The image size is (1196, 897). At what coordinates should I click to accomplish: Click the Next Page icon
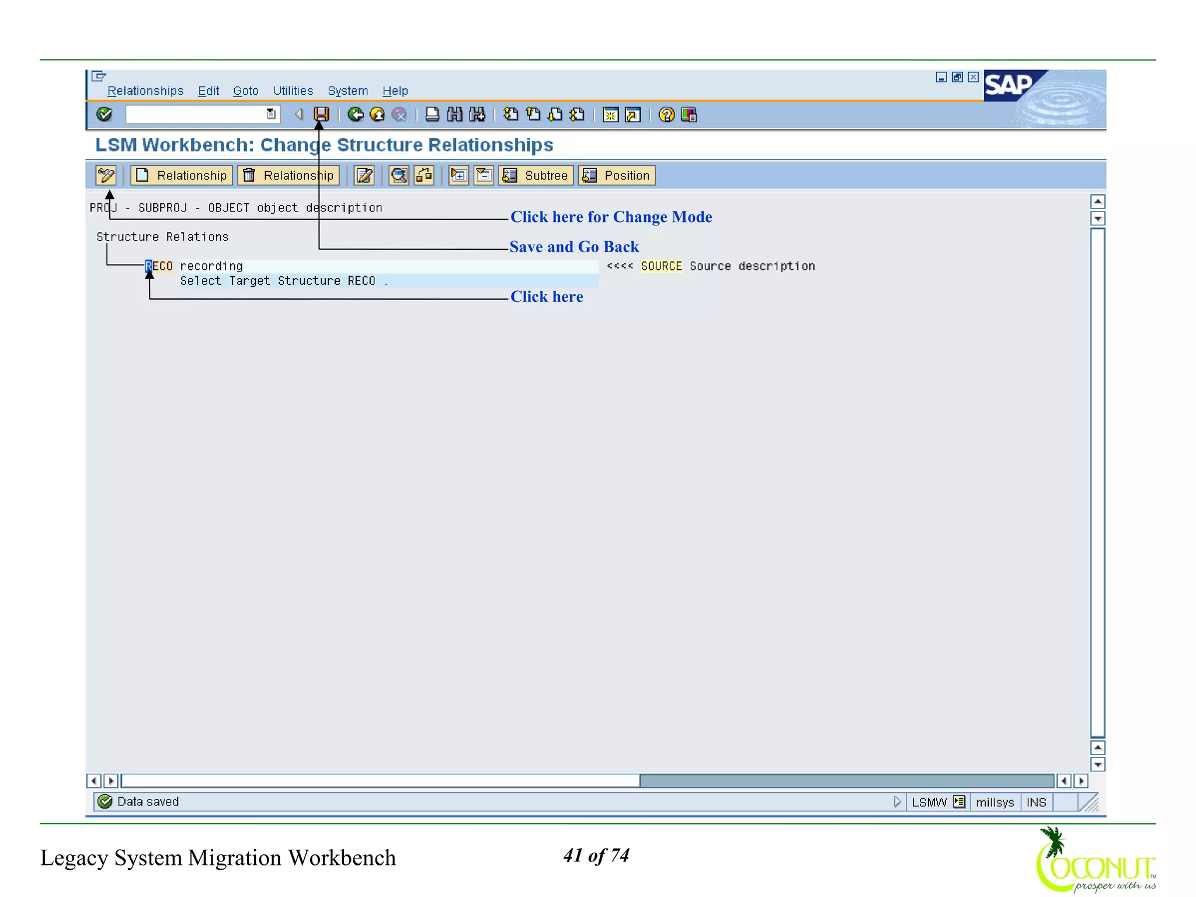click(555, 114)
